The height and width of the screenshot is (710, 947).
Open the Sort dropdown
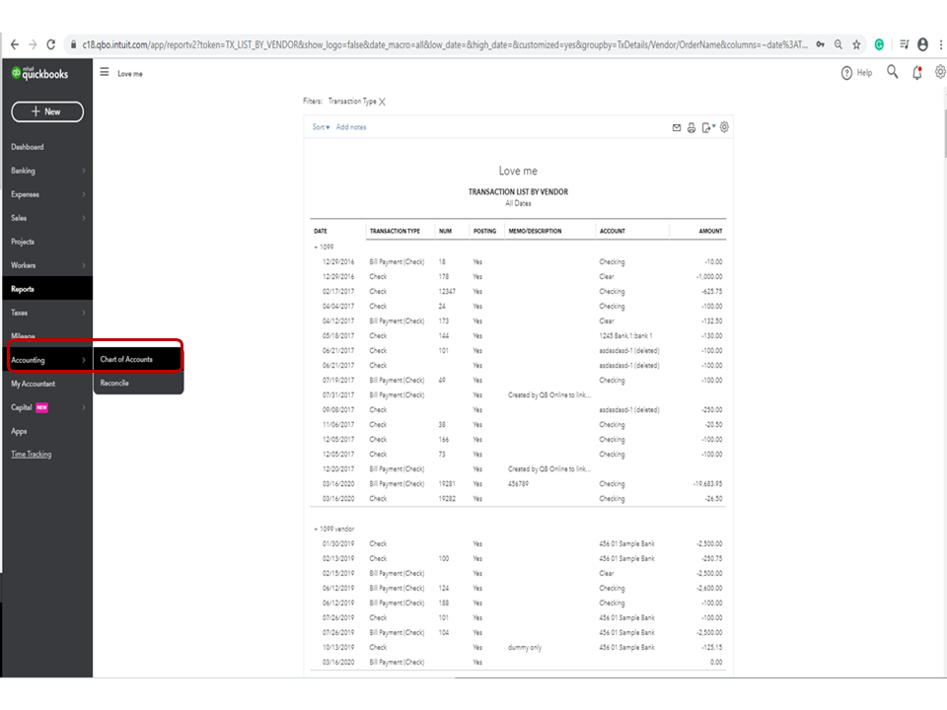pos(321,127)
